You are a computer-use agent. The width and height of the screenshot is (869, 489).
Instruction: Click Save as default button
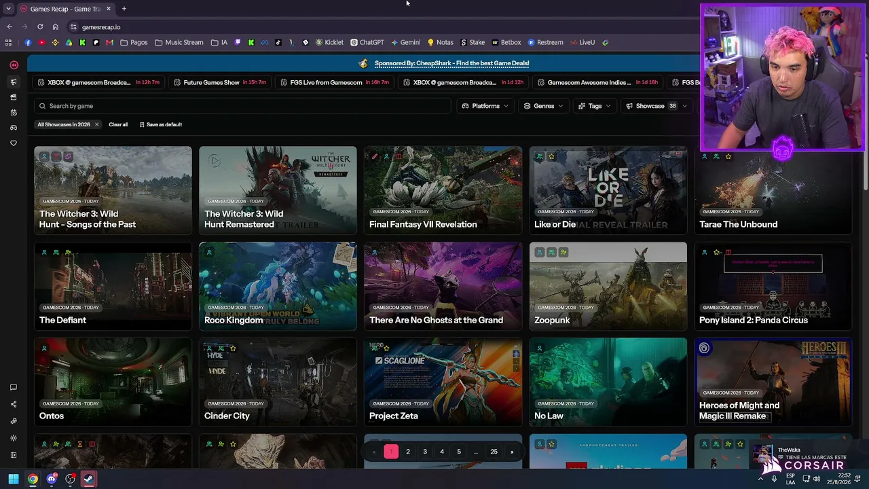(x=161, y=124)
